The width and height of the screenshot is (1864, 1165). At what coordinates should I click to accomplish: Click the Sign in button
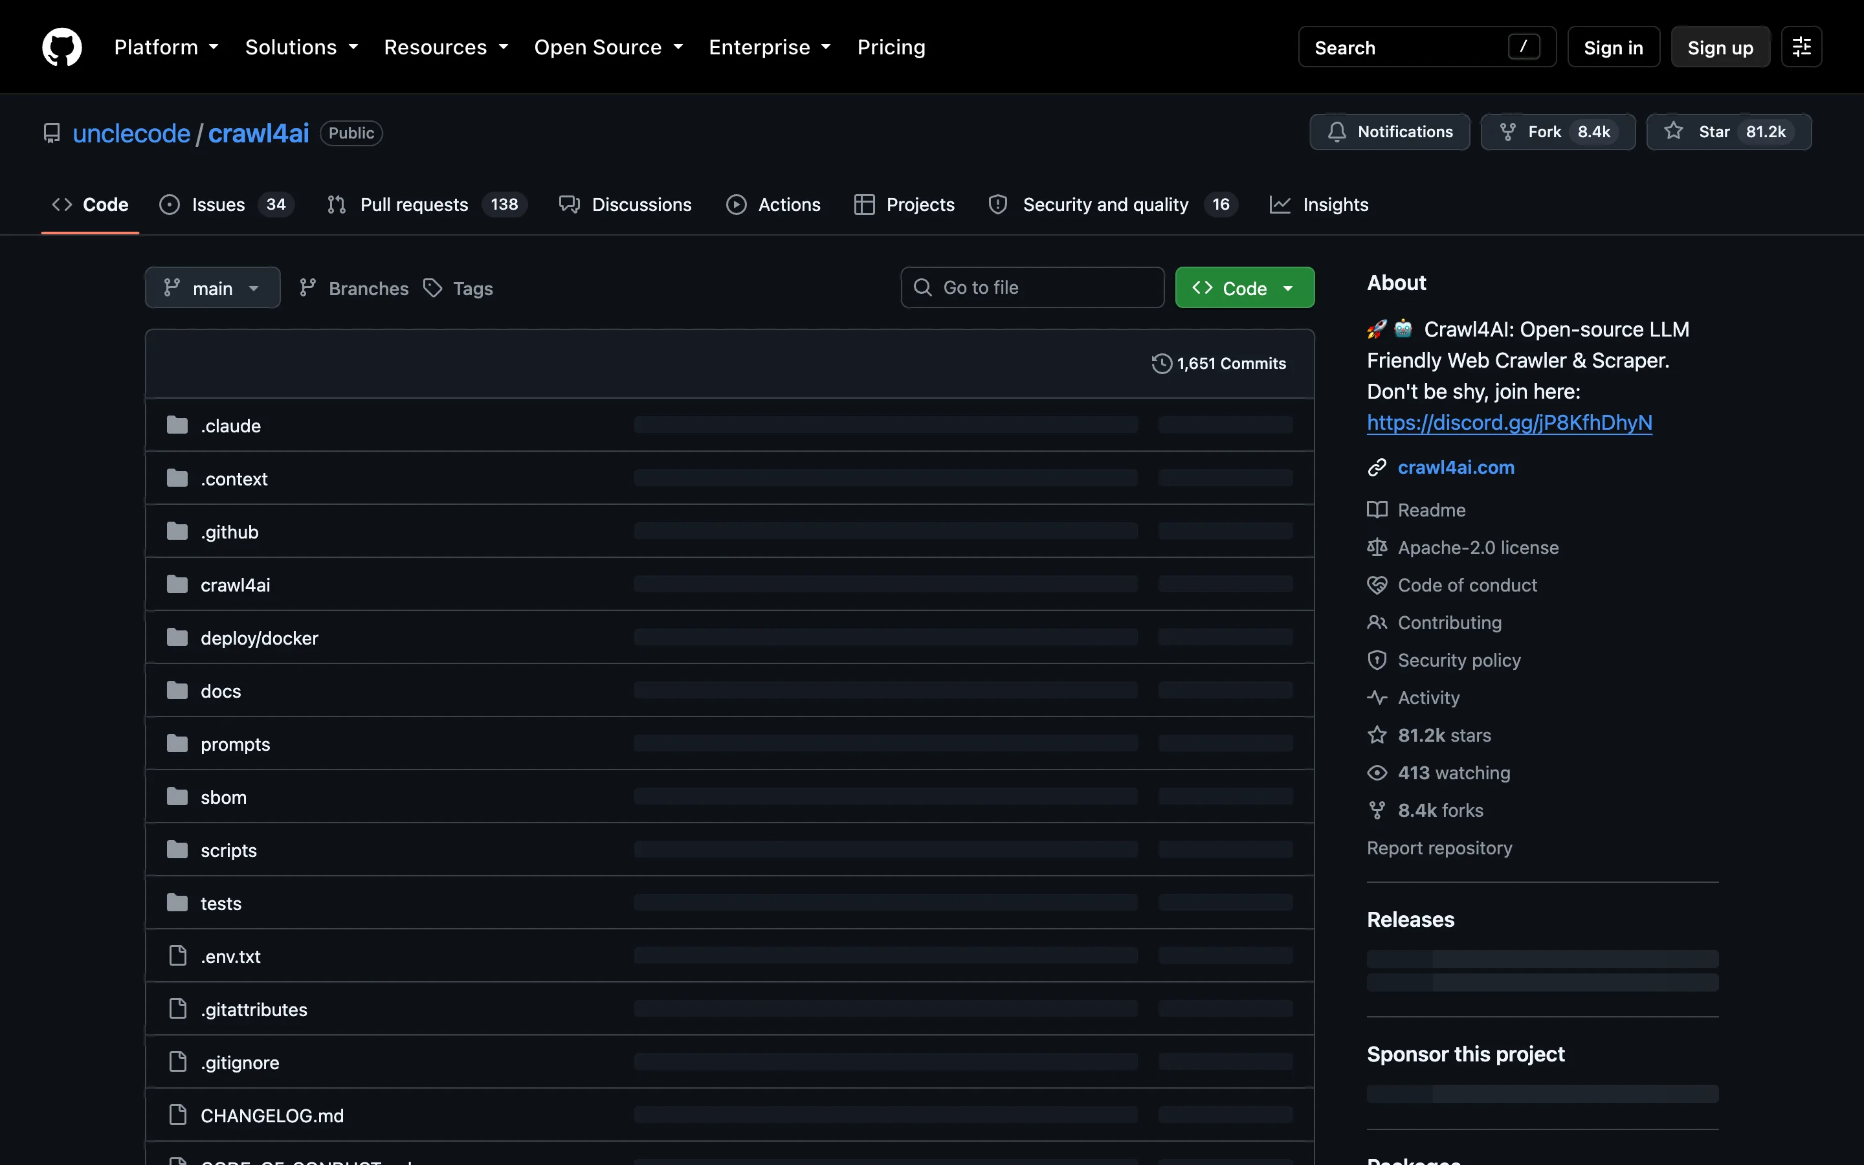click(x=1614, y=47)
